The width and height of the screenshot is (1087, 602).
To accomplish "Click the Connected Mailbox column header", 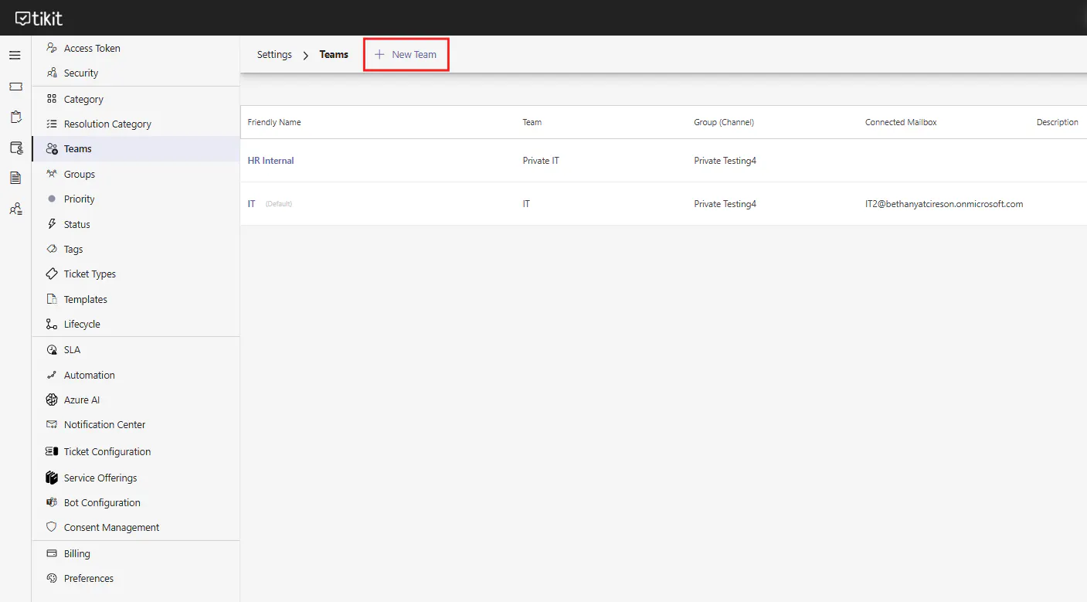I will (x=901, y=122).
